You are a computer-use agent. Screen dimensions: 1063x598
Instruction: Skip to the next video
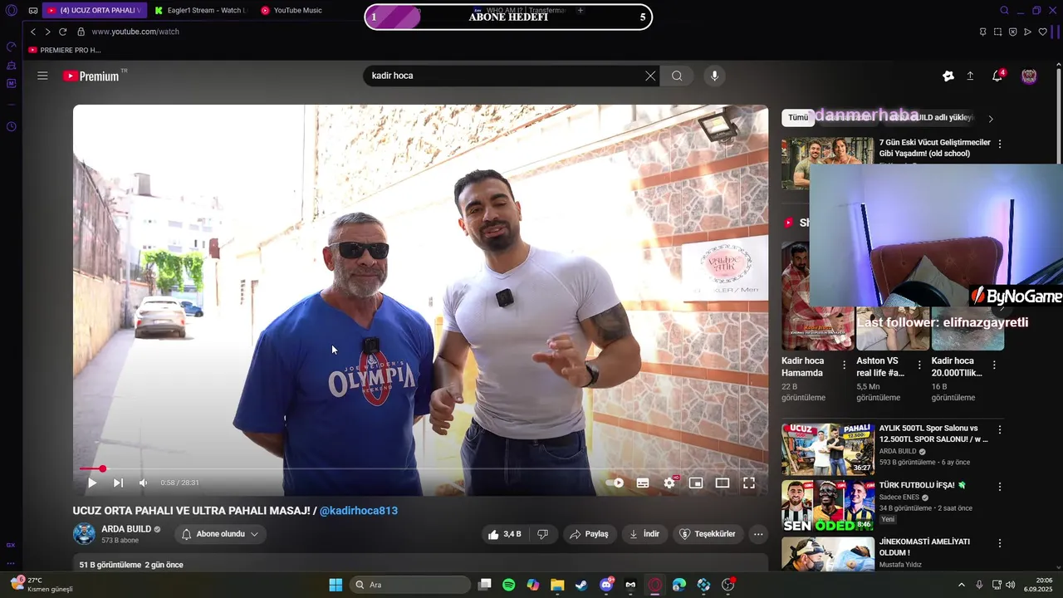pos(118,483)
